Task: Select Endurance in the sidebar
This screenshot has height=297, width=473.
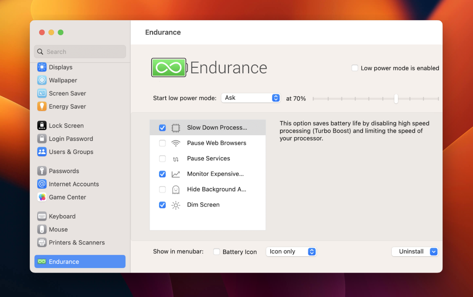Action: point(80,261)
